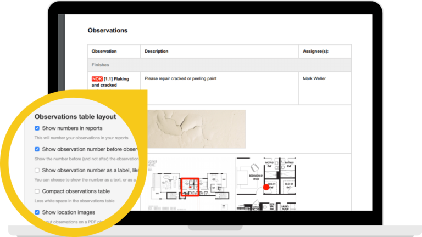Click the red NOK status label
Screen dimensions: 422x237
(x=97, y=79)
